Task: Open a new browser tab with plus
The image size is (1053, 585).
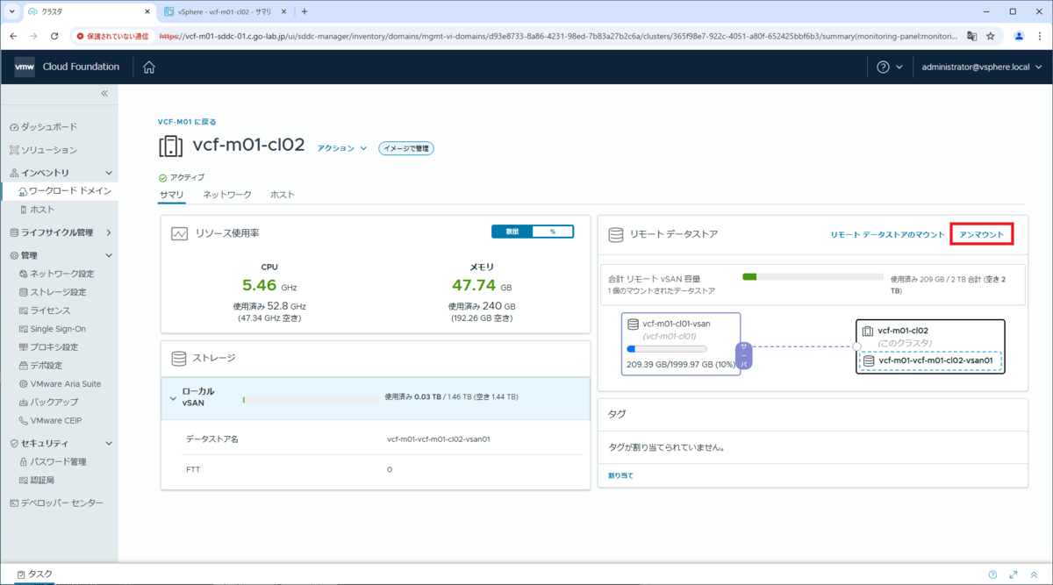Action: 304,11
